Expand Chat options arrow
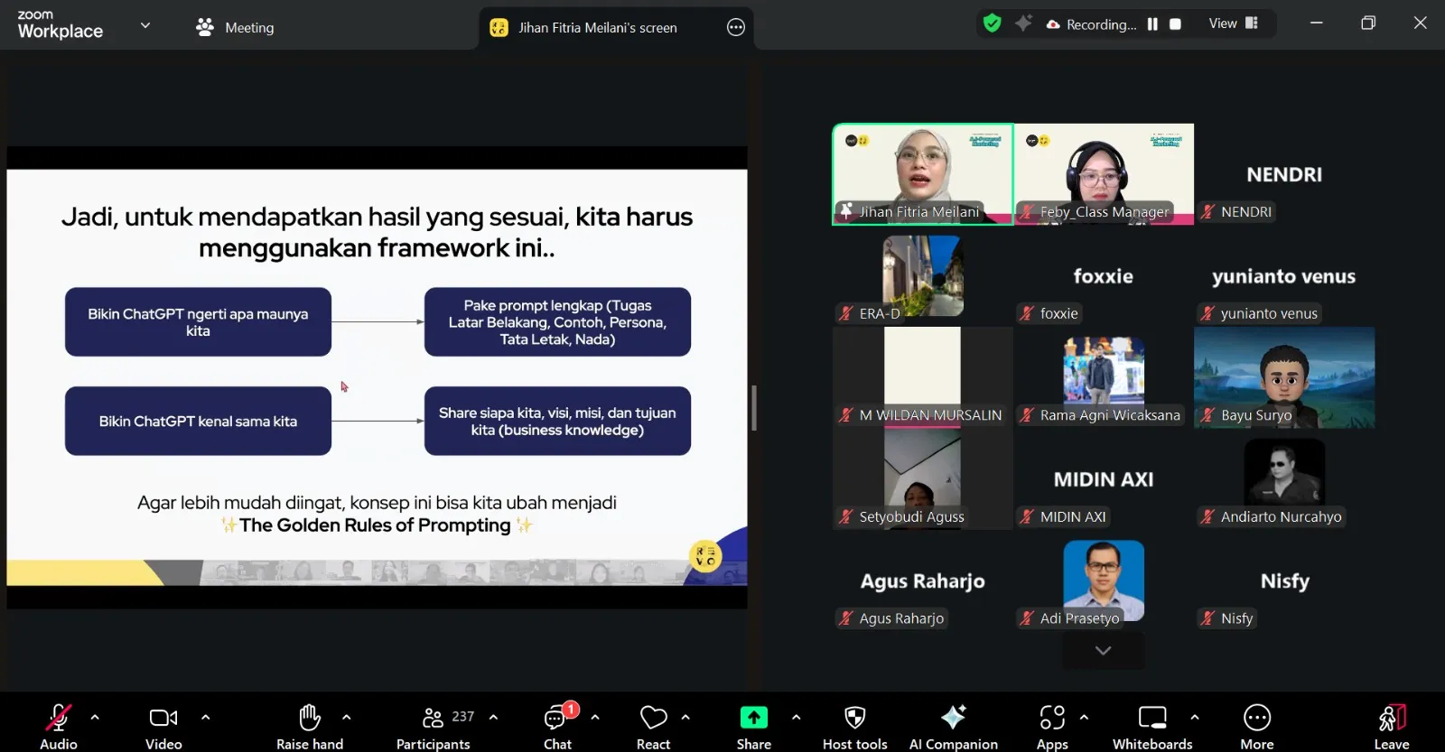1445x752 pixels. coord(595,718)
